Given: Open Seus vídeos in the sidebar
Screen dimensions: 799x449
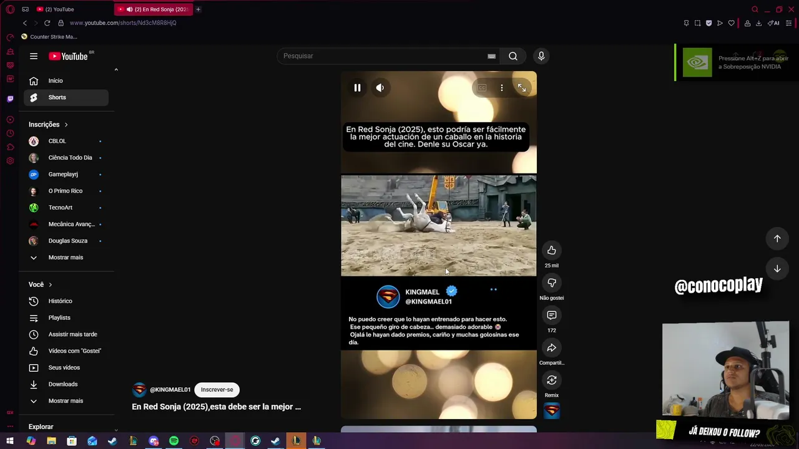Looking at the screenshot, I should [x=66, y=368].
